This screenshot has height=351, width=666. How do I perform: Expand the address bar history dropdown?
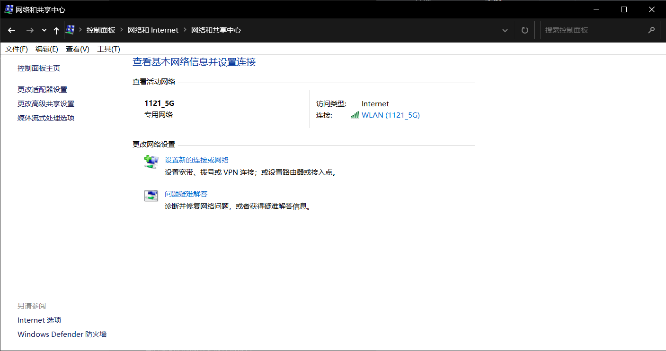[505, 30]
